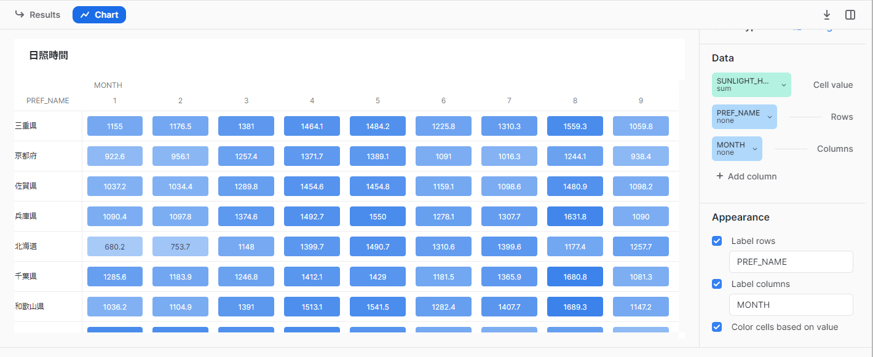Open the MONTH columns dropdown
The width and height of the screenshot is (873, 357).
(737, 149)
